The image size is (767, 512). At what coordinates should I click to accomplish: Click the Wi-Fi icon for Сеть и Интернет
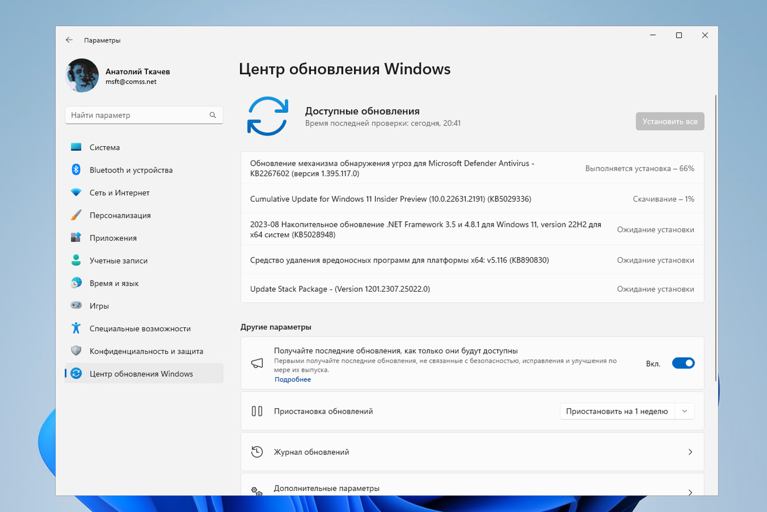76,193
